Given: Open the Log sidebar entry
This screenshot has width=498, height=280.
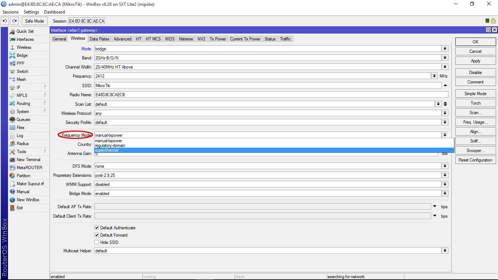Looking at the screenshot, I should [20, 136].
